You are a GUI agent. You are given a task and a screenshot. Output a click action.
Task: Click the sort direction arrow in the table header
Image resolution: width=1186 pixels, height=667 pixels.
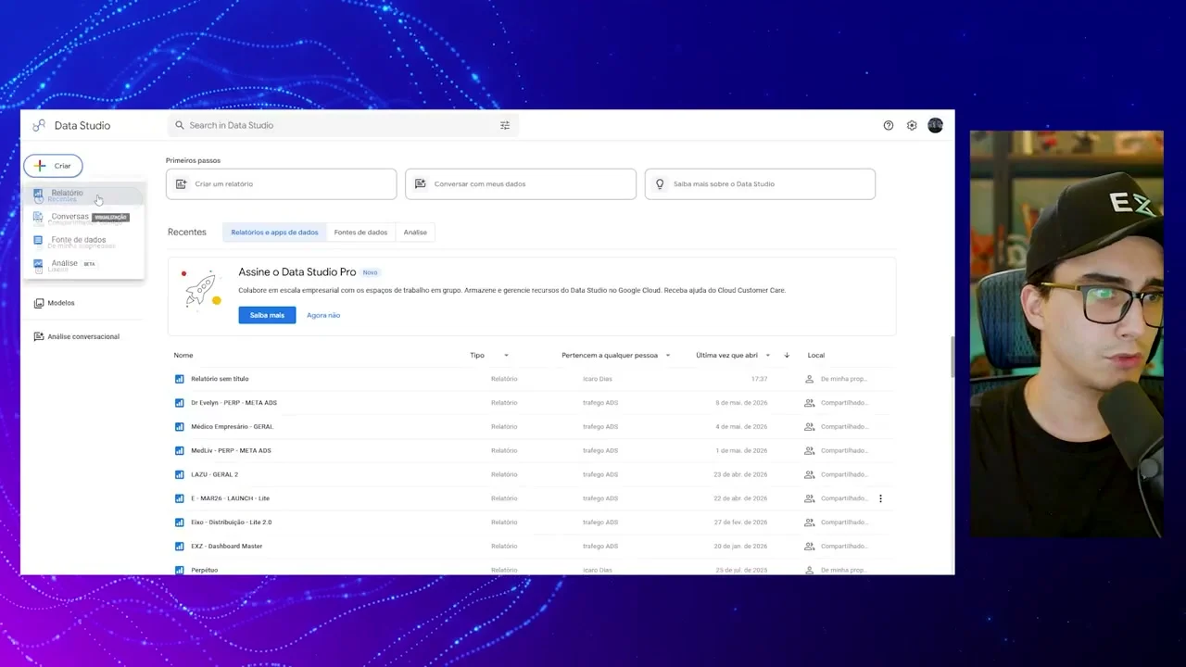pos(787,355)
